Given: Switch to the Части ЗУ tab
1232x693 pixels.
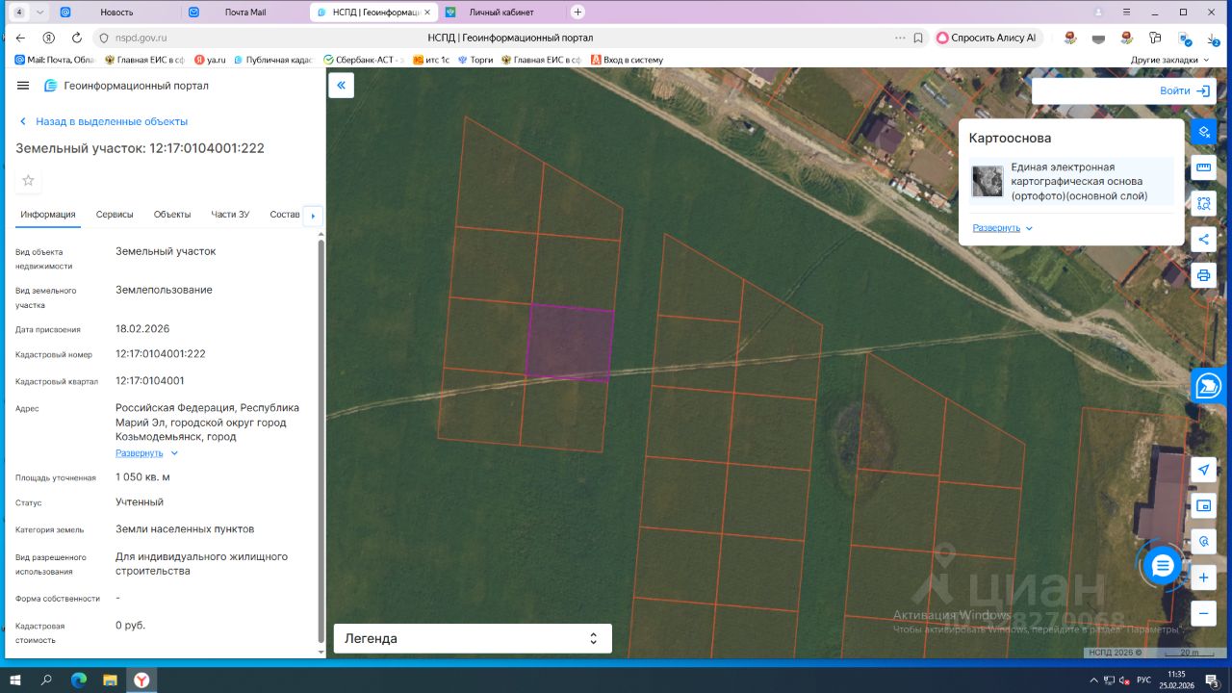Looking at the screenshot, I should click(x=230, y=215).
